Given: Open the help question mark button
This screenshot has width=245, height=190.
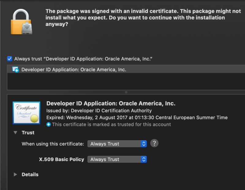Looking at the screenshot, I should (x=154, y=143).
